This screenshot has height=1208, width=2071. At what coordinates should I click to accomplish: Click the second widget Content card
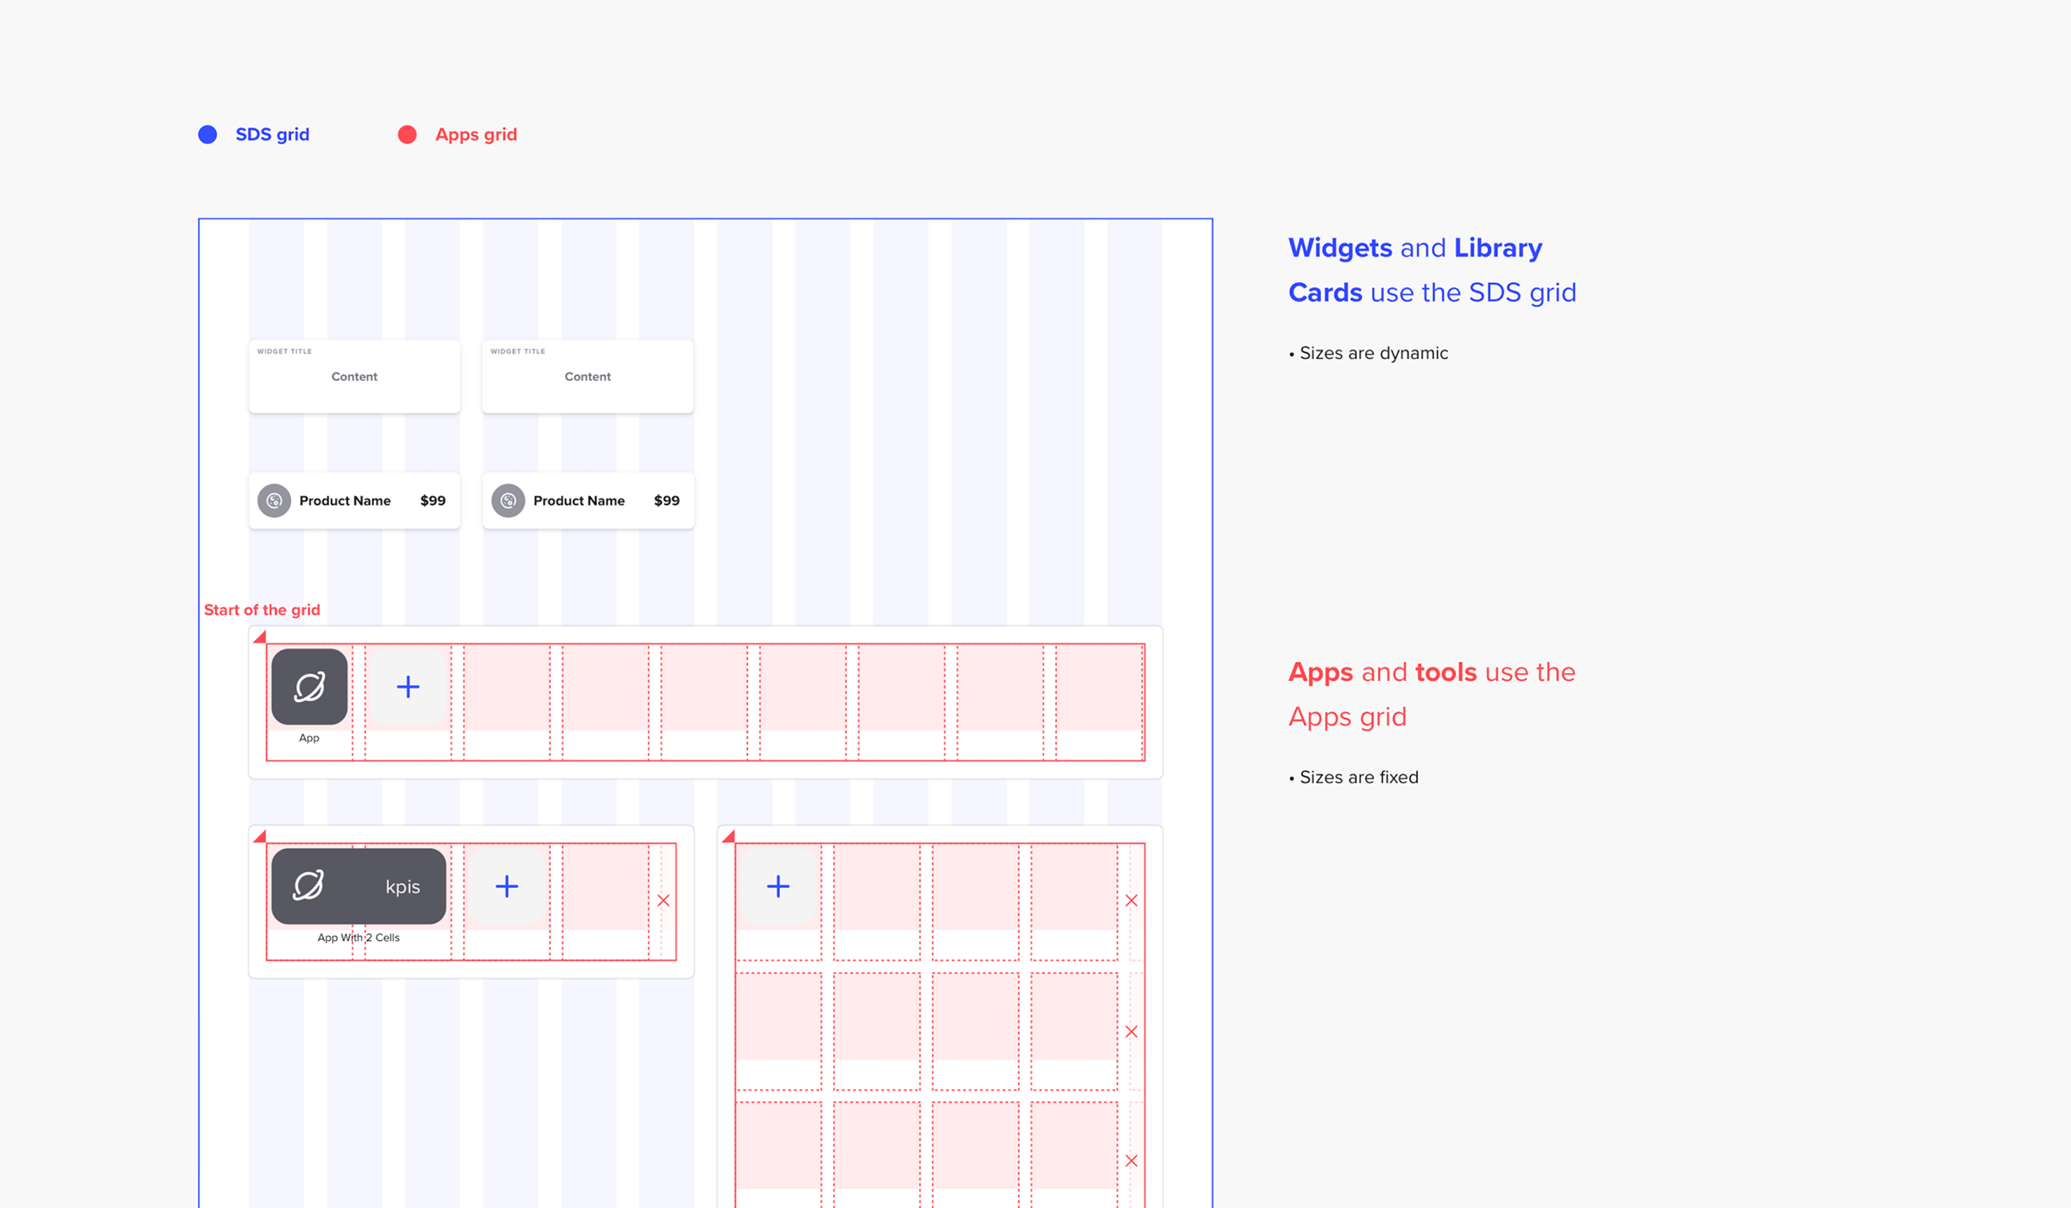pyautogui.click(x=588, y=376)
